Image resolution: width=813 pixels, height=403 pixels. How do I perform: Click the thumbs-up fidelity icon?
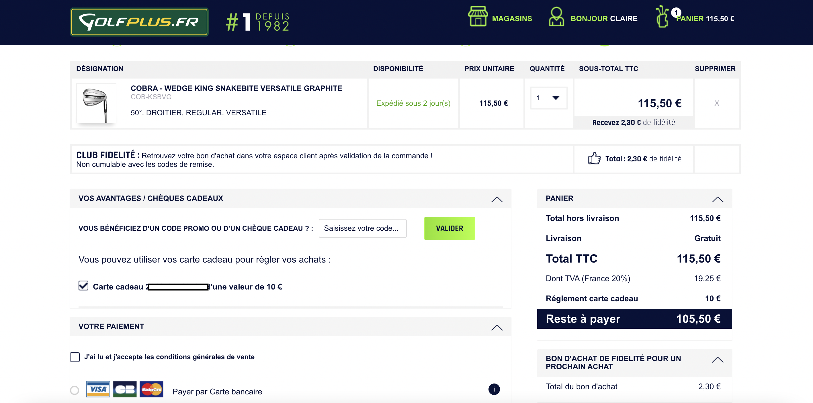[x=594, y=159]
